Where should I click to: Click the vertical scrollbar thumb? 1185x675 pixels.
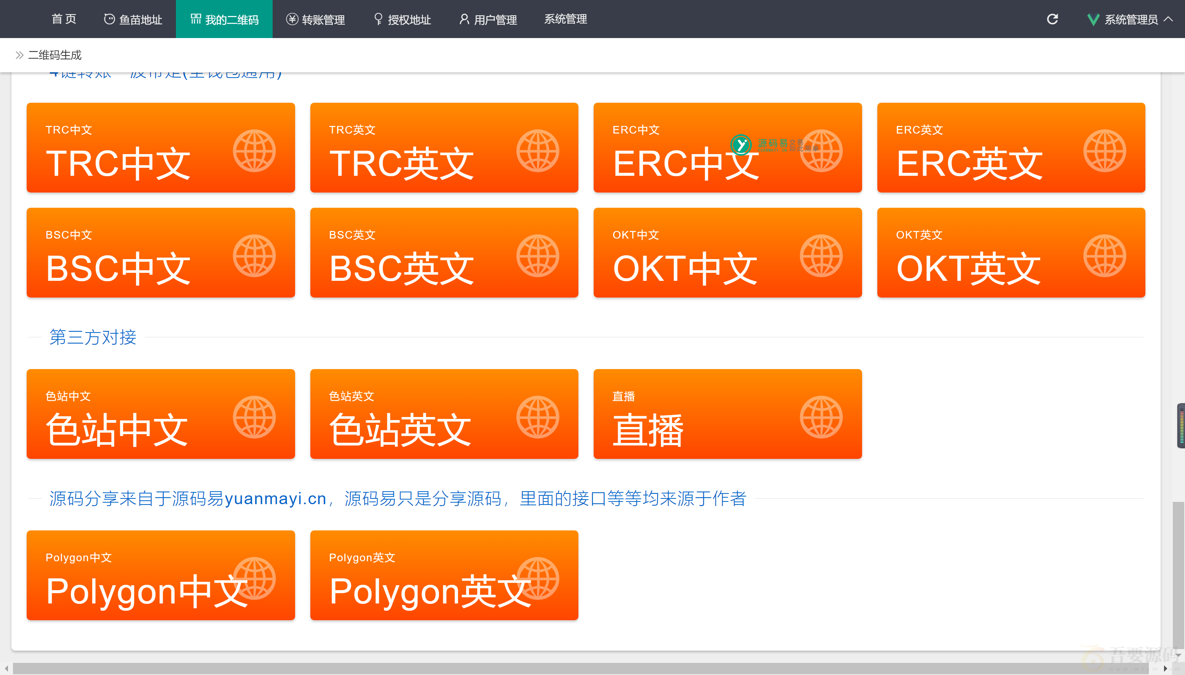click(x=1178, y=575)
